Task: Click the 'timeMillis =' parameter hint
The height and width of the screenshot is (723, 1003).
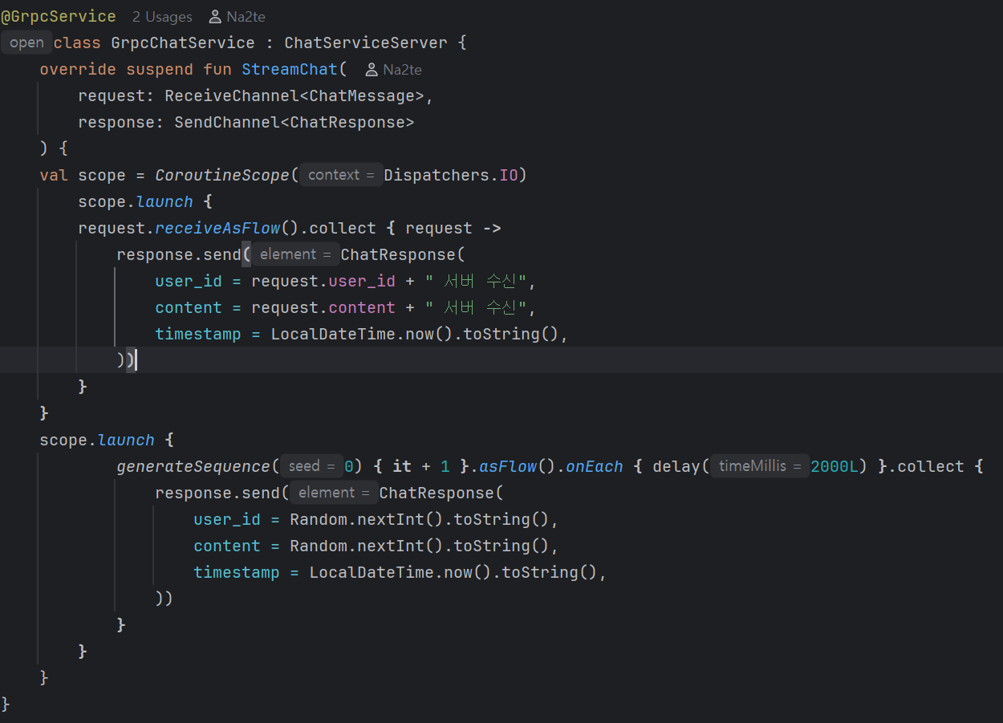Action: pyautogui.click(x=759, y=466)
